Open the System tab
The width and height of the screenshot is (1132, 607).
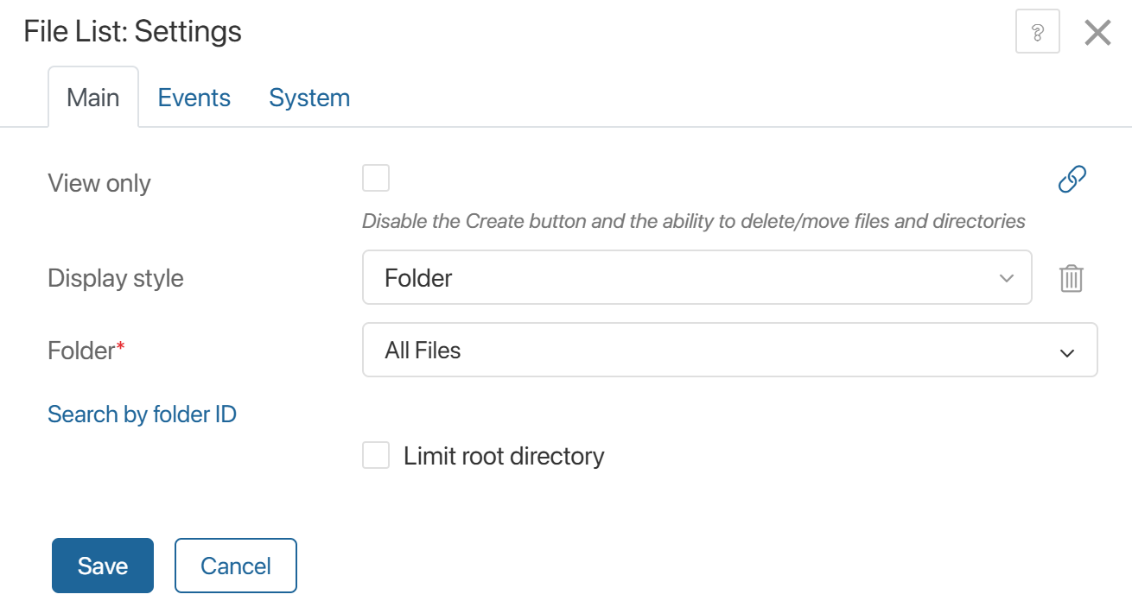(x=308, y=97)
